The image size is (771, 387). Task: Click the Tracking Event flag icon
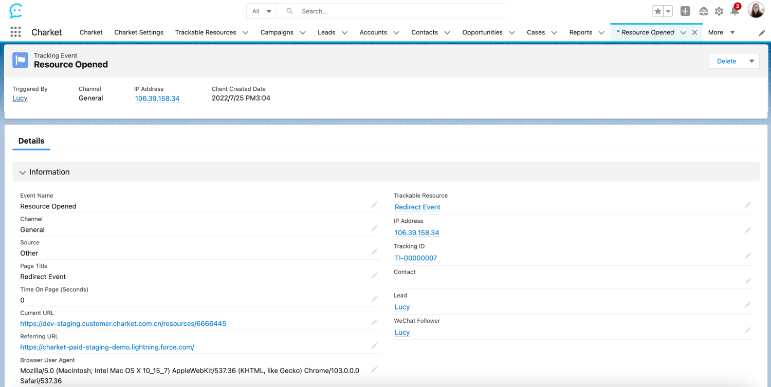[21, 60]
